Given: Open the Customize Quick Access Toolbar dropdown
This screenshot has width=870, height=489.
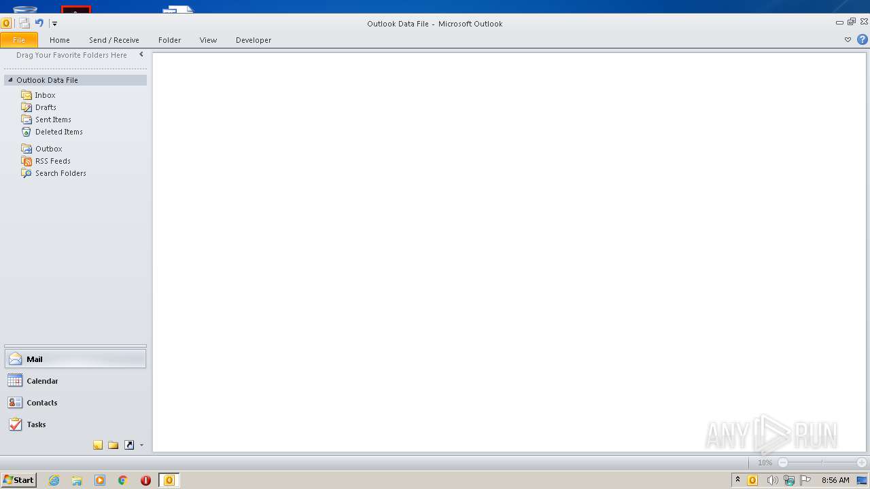Looking at the screenshot, I should (54, 23).
